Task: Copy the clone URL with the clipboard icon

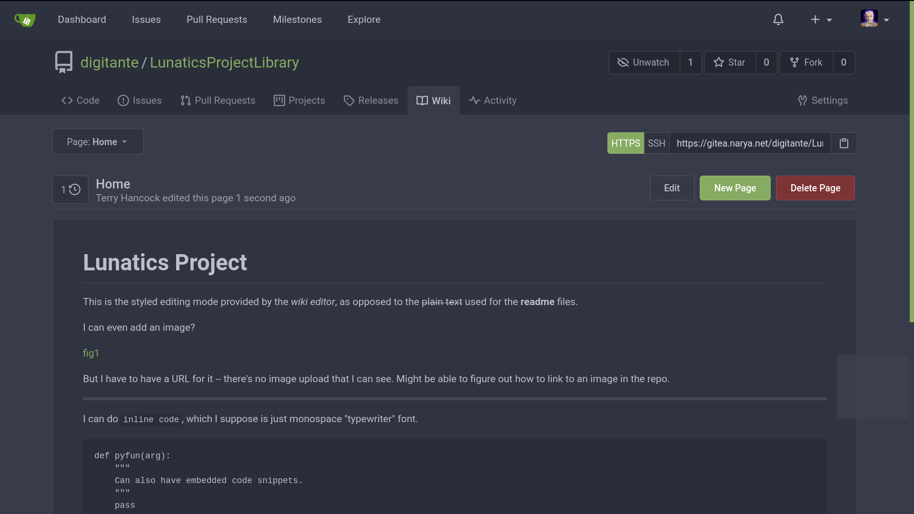Action: (844, 143)
